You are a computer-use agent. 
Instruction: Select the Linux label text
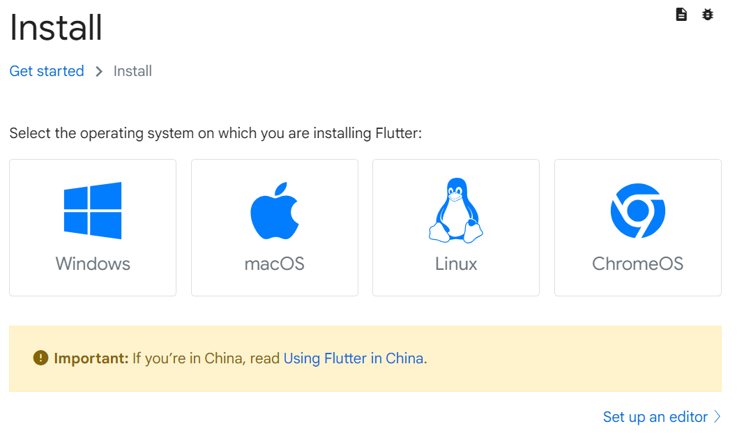pos(456,264)
